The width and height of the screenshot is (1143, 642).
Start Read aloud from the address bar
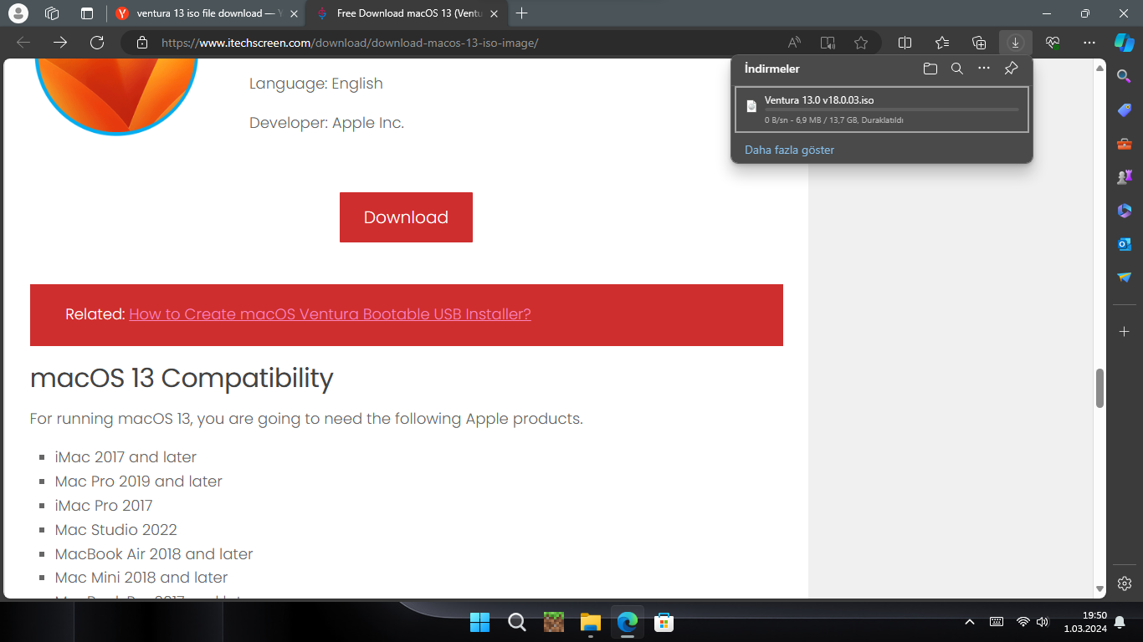tap(795, 43)
